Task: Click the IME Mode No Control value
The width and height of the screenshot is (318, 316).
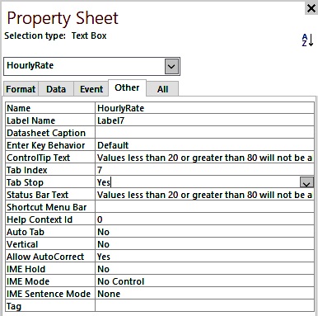Action: tap(204, 281)
